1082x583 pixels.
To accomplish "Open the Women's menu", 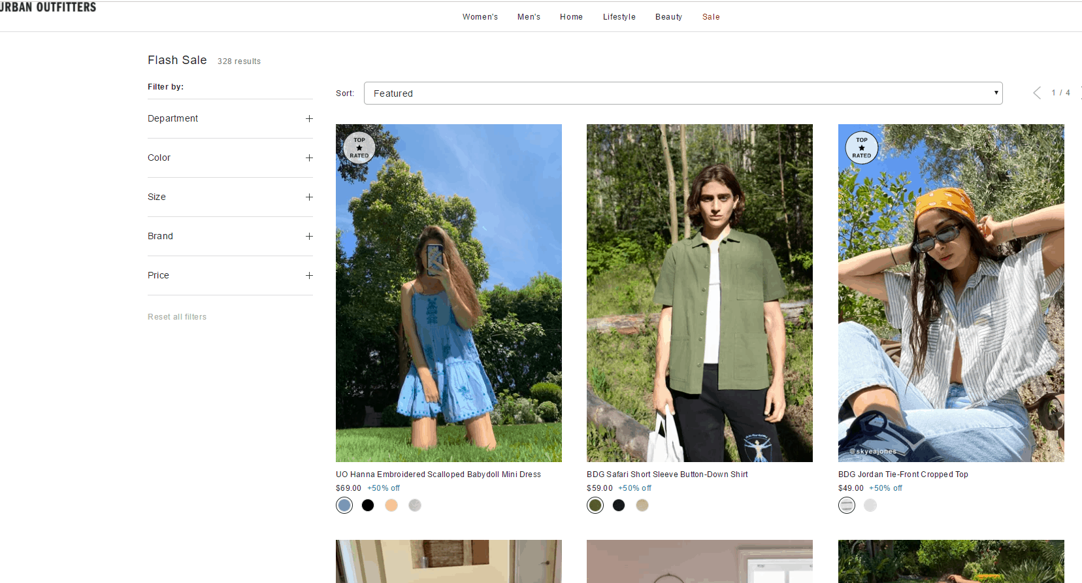I will click(x=480, y=17).
